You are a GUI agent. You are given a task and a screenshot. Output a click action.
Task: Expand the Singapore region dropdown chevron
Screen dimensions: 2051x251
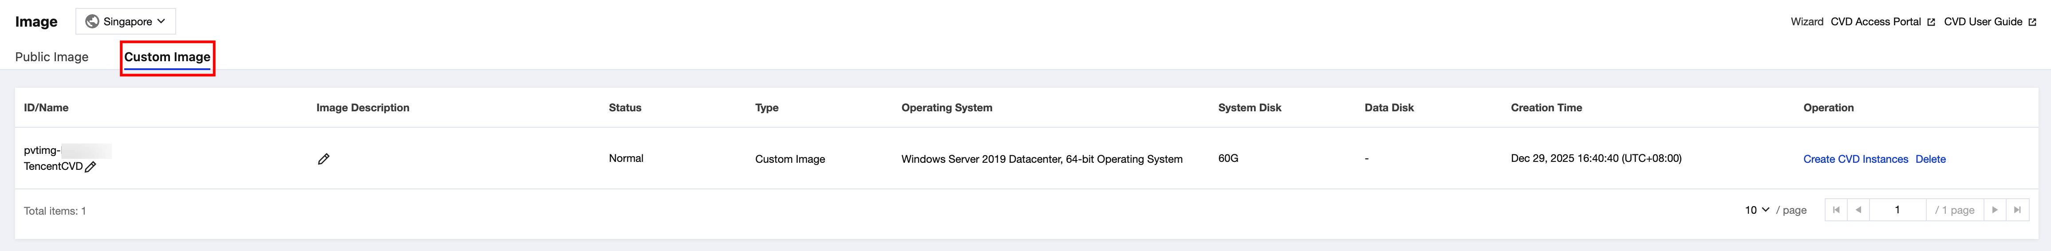(162, 22)
